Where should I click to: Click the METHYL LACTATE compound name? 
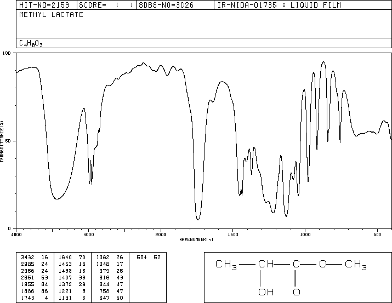51,14
